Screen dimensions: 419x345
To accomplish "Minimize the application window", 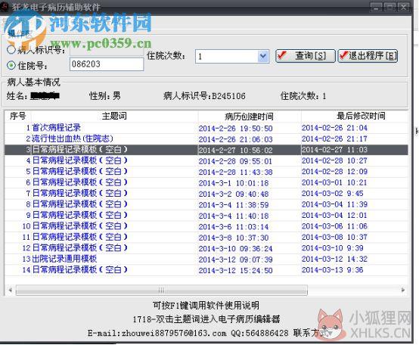I will 376,7.
